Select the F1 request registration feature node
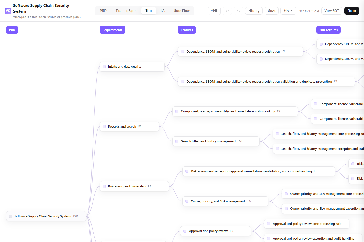 pyautogui.click(x=240, y=52)
